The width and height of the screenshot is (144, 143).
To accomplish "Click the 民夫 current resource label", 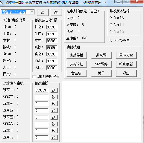I will point(7,74).
